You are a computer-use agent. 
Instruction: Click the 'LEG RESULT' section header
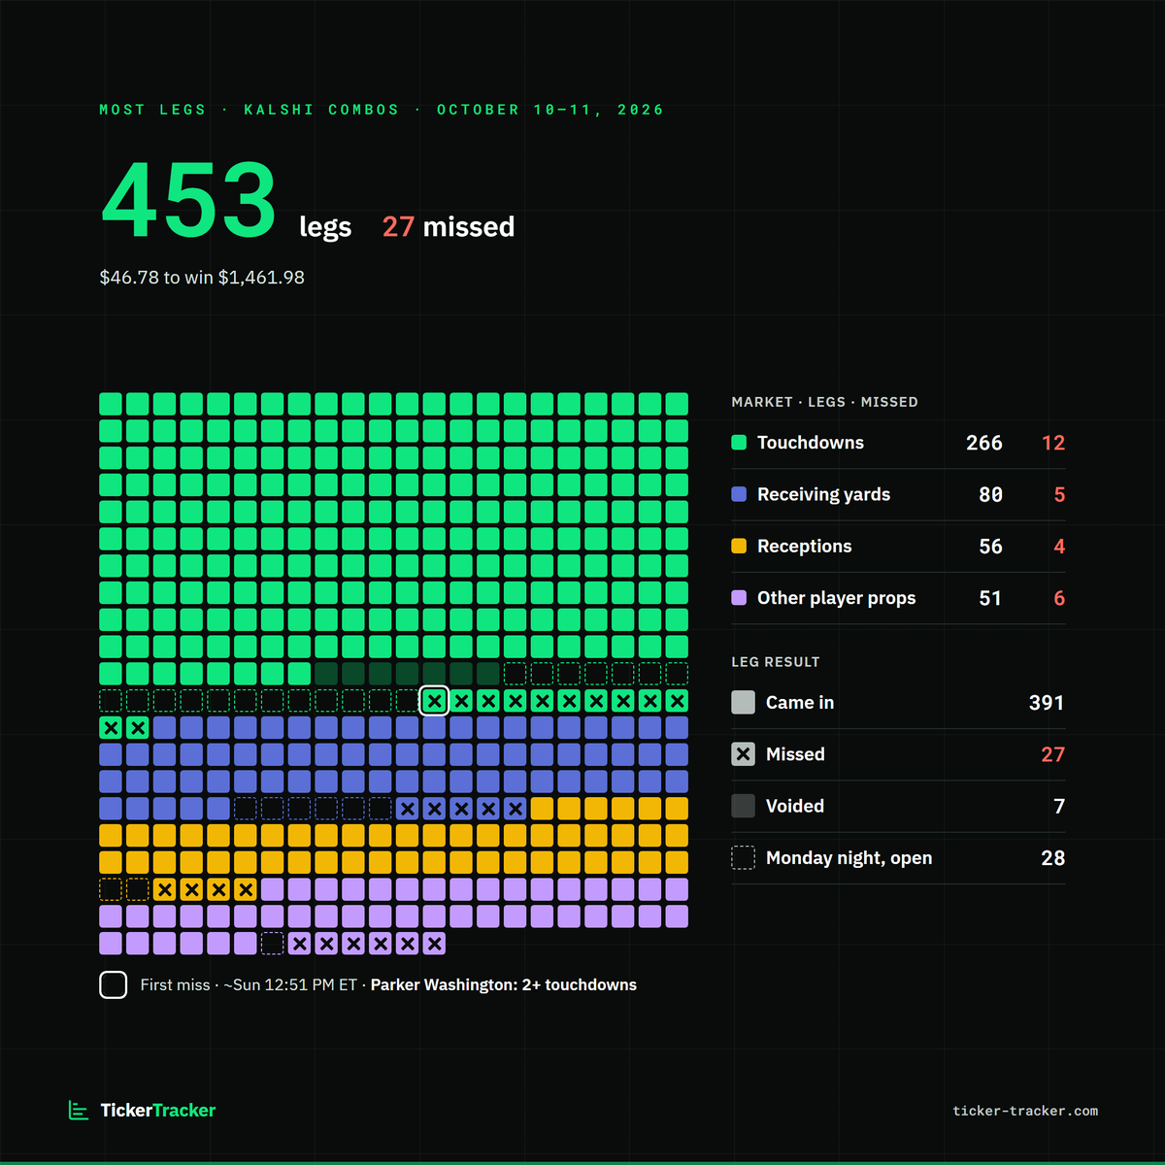776,662
